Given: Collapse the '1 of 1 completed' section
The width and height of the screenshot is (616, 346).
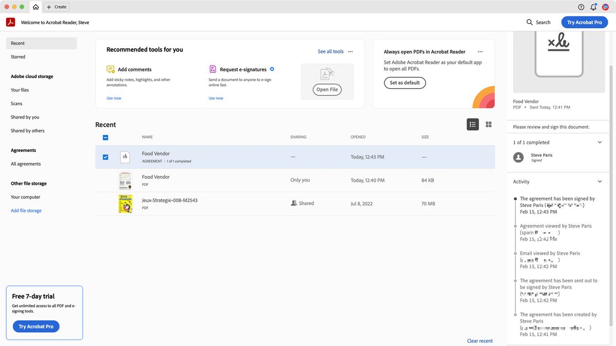Looking at the screenshot, I should pos(600,142).
